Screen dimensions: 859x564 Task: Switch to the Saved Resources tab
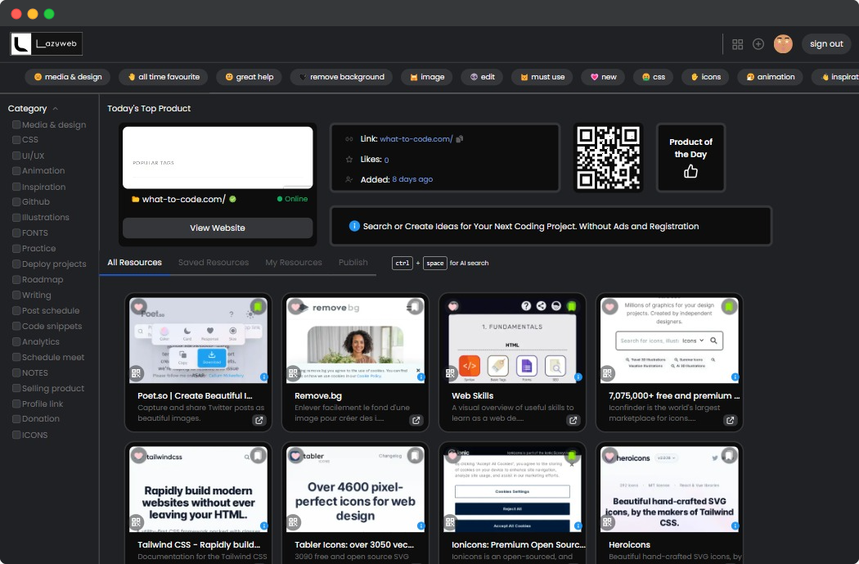pos(214,263)
